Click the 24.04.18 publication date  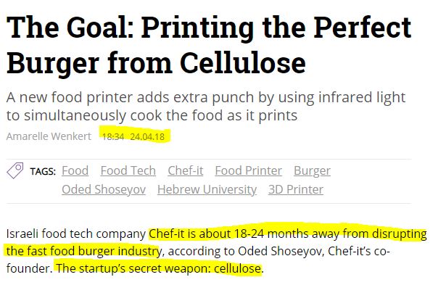click(x=147, y=137)
